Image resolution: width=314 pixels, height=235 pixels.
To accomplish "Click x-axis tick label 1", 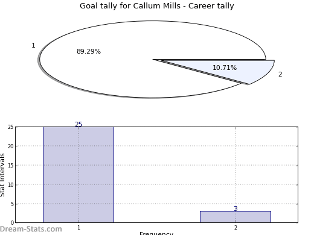I will tap(78, 228).
